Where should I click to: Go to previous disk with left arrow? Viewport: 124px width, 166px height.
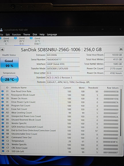(x=2, y=49)
